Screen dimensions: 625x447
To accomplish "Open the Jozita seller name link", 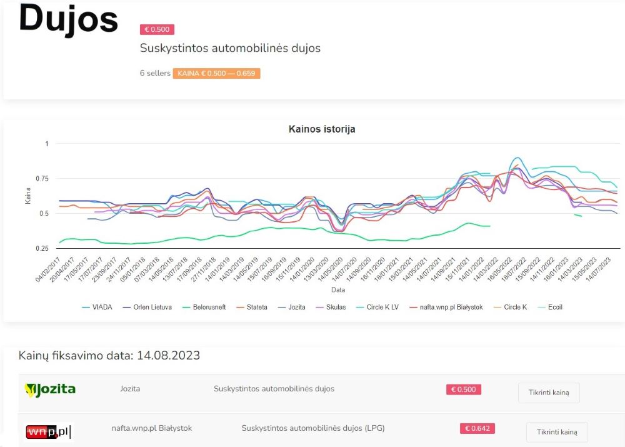I will pyautogui.click(x=130, y=389).
